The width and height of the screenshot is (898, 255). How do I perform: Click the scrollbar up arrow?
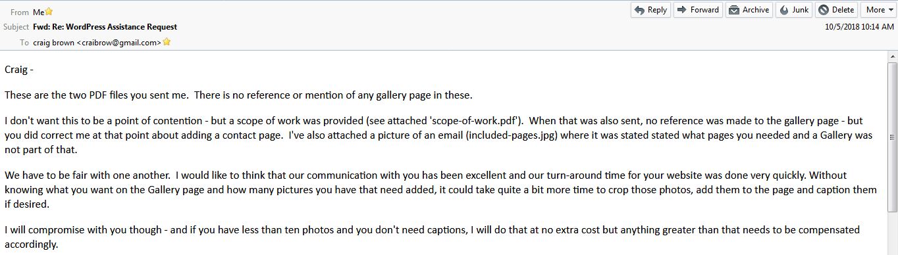tap(892, 57)
